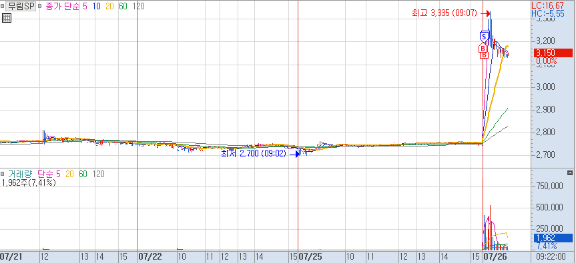Click the 07/26 date on the time axis
This screenshot has width=576, height=263.
[x=495, y=256]
